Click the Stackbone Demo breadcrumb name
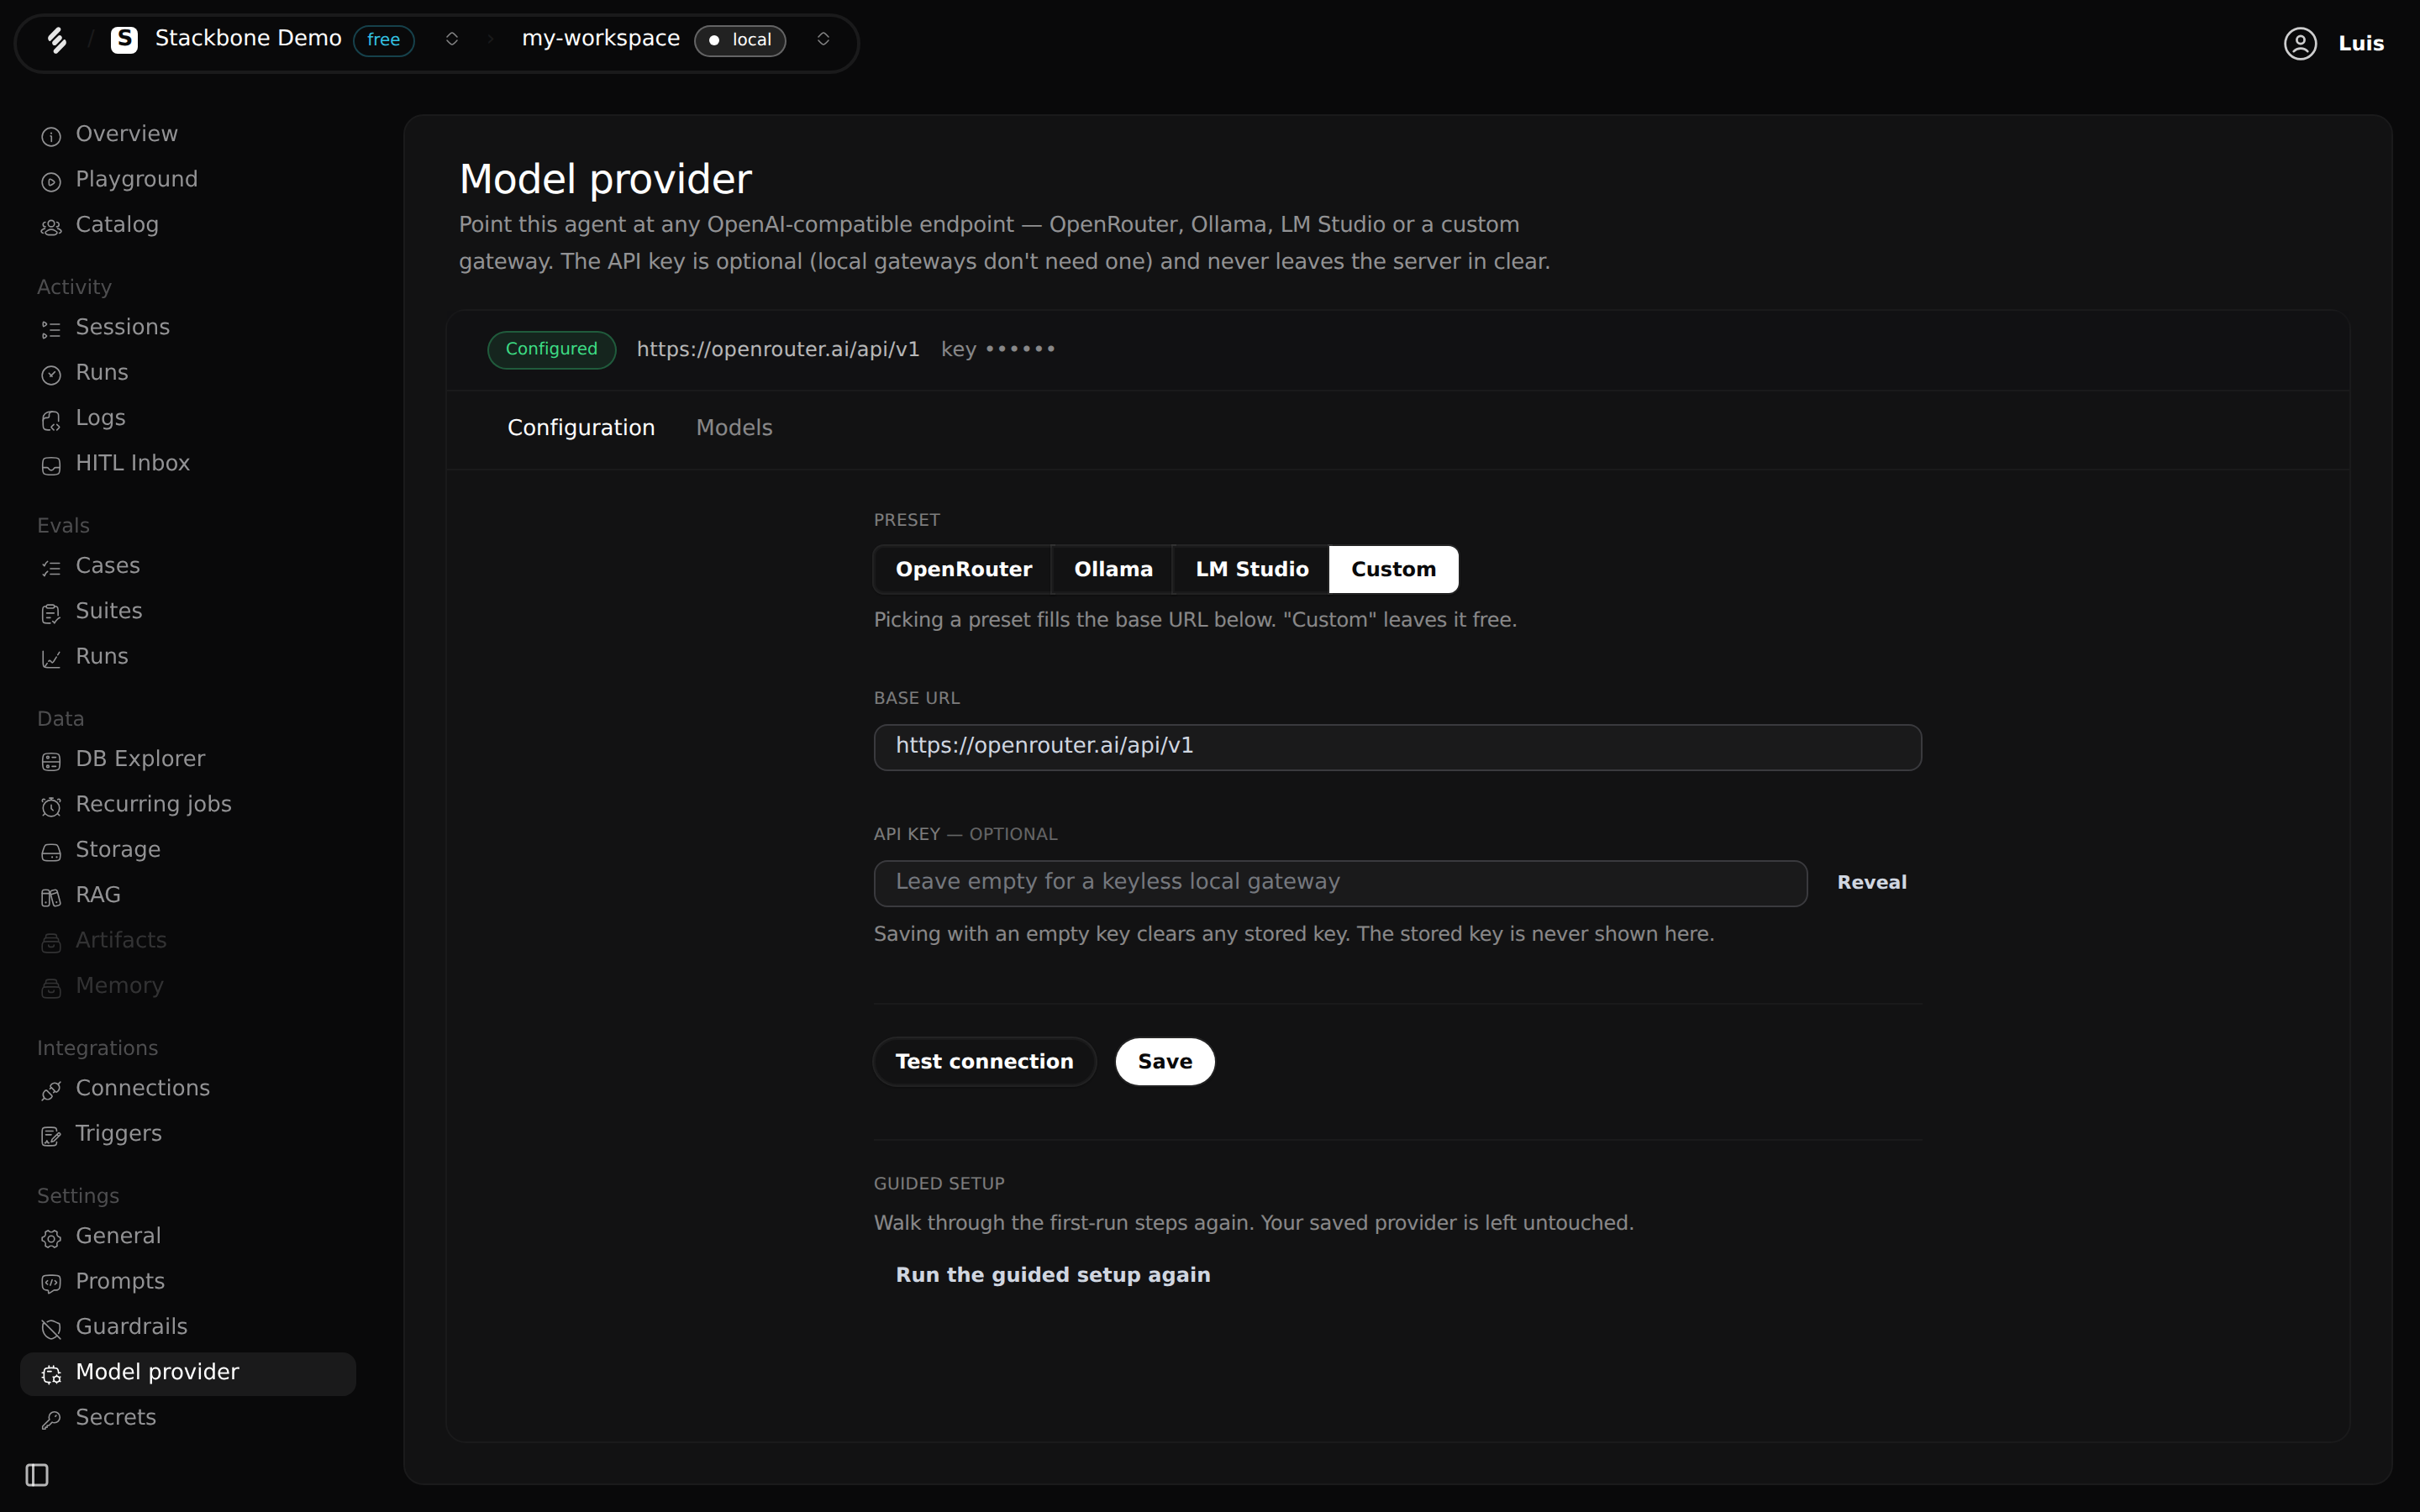 tap(248, 39)
